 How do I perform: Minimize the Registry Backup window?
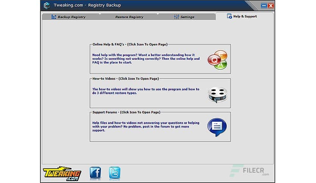(264, 6)
